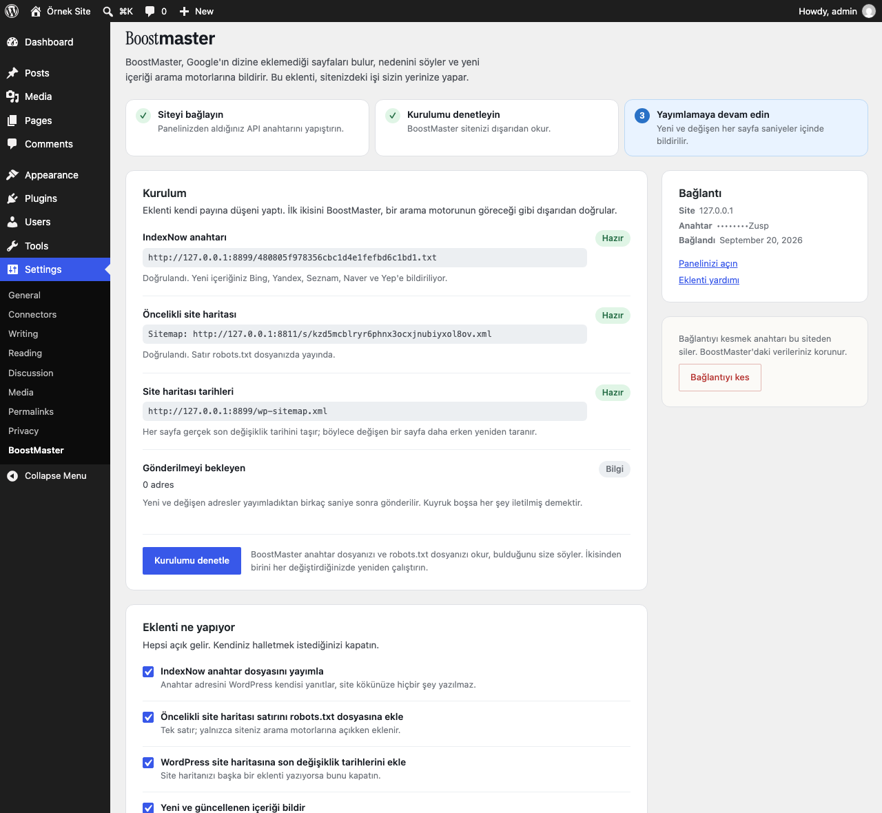This screenshot has height=813, width=882.
Task: Click the checkmark icon on Kurulumu denetleyin step
Action: point(393,115)
